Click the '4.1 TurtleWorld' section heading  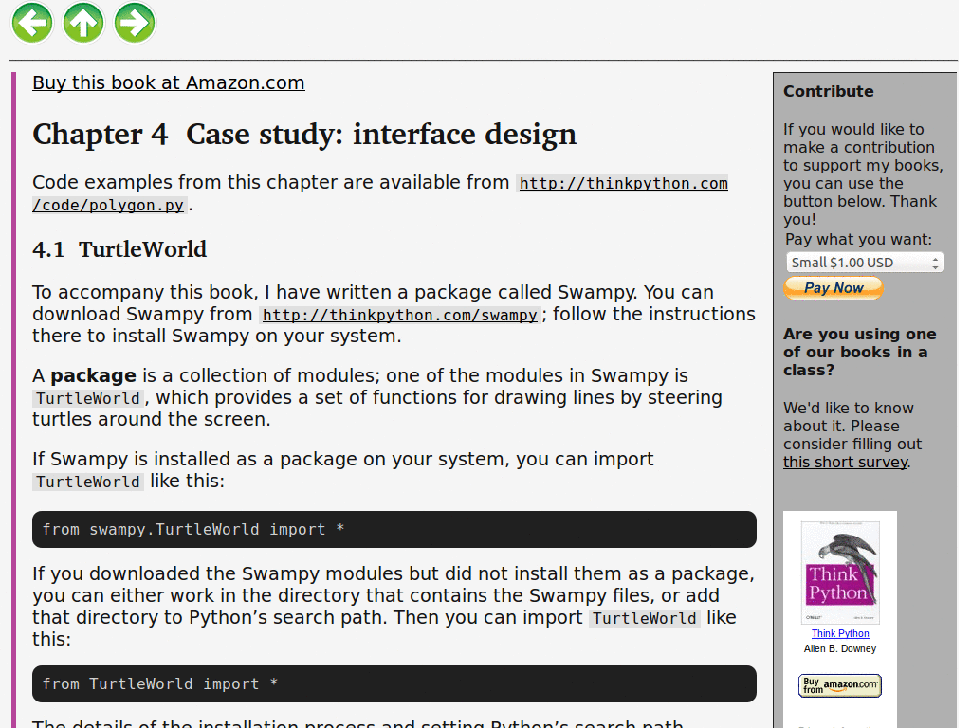coord(119,249)
